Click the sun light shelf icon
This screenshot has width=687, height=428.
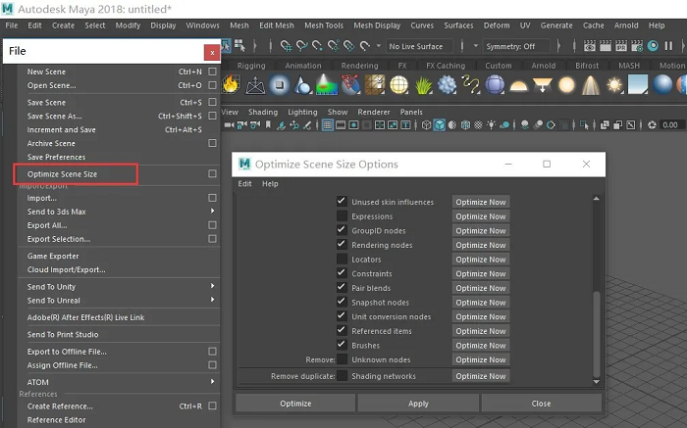click(616, 86)
